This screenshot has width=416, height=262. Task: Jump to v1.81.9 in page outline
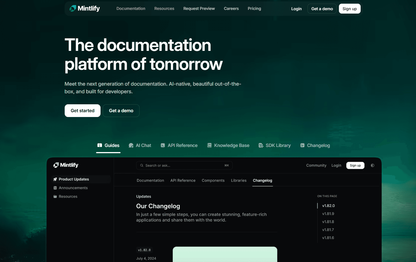click(x=328, y=214)
